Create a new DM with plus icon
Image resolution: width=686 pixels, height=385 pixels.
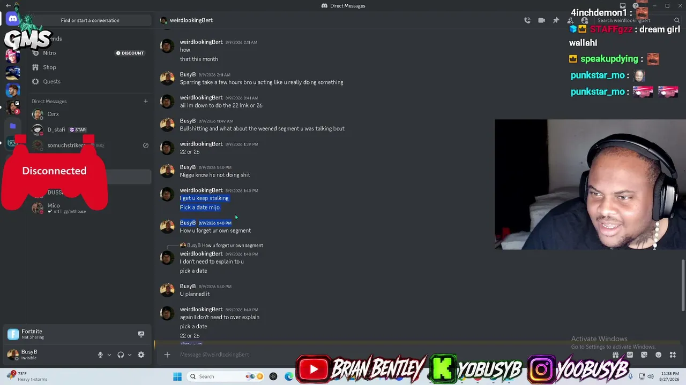145,101
